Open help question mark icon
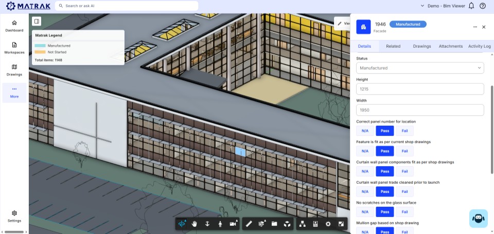494x234 pixels. [483, 6]
